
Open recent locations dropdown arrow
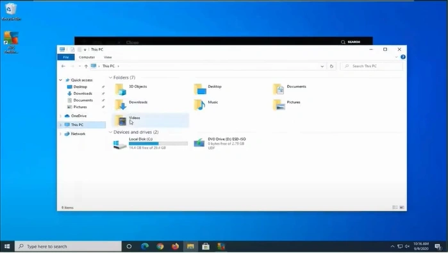tap(79, 66)
